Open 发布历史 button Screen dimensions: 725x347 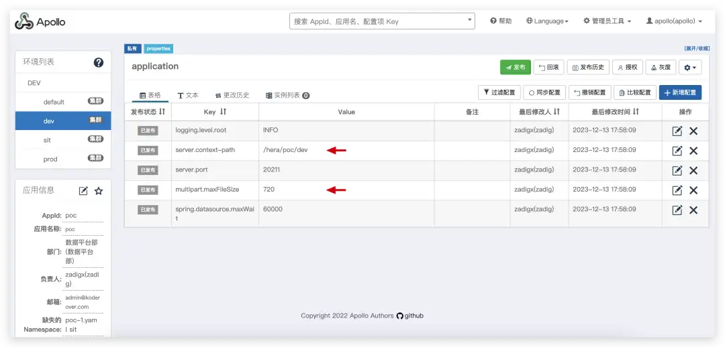[588, 68]
